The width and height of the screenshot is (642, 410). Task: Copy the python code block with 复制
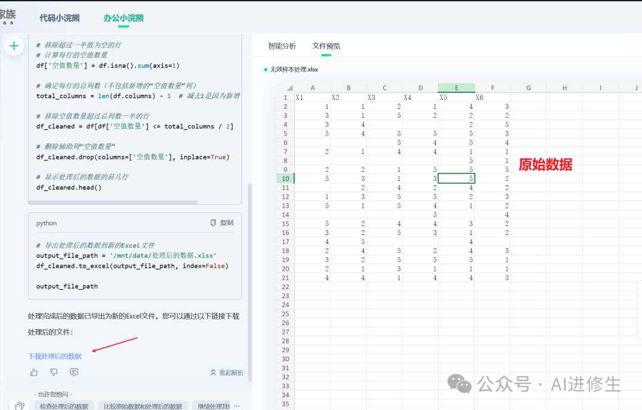pyautogui.click(x=222, y=223)
